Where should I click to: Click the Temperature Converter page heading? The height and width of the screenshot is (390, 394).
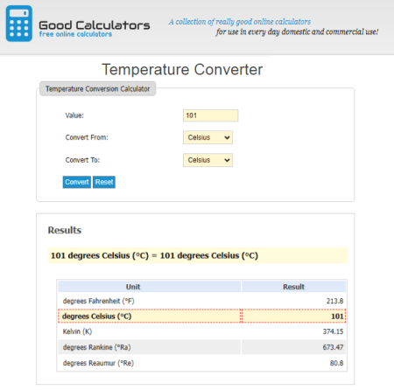[182, 69]
